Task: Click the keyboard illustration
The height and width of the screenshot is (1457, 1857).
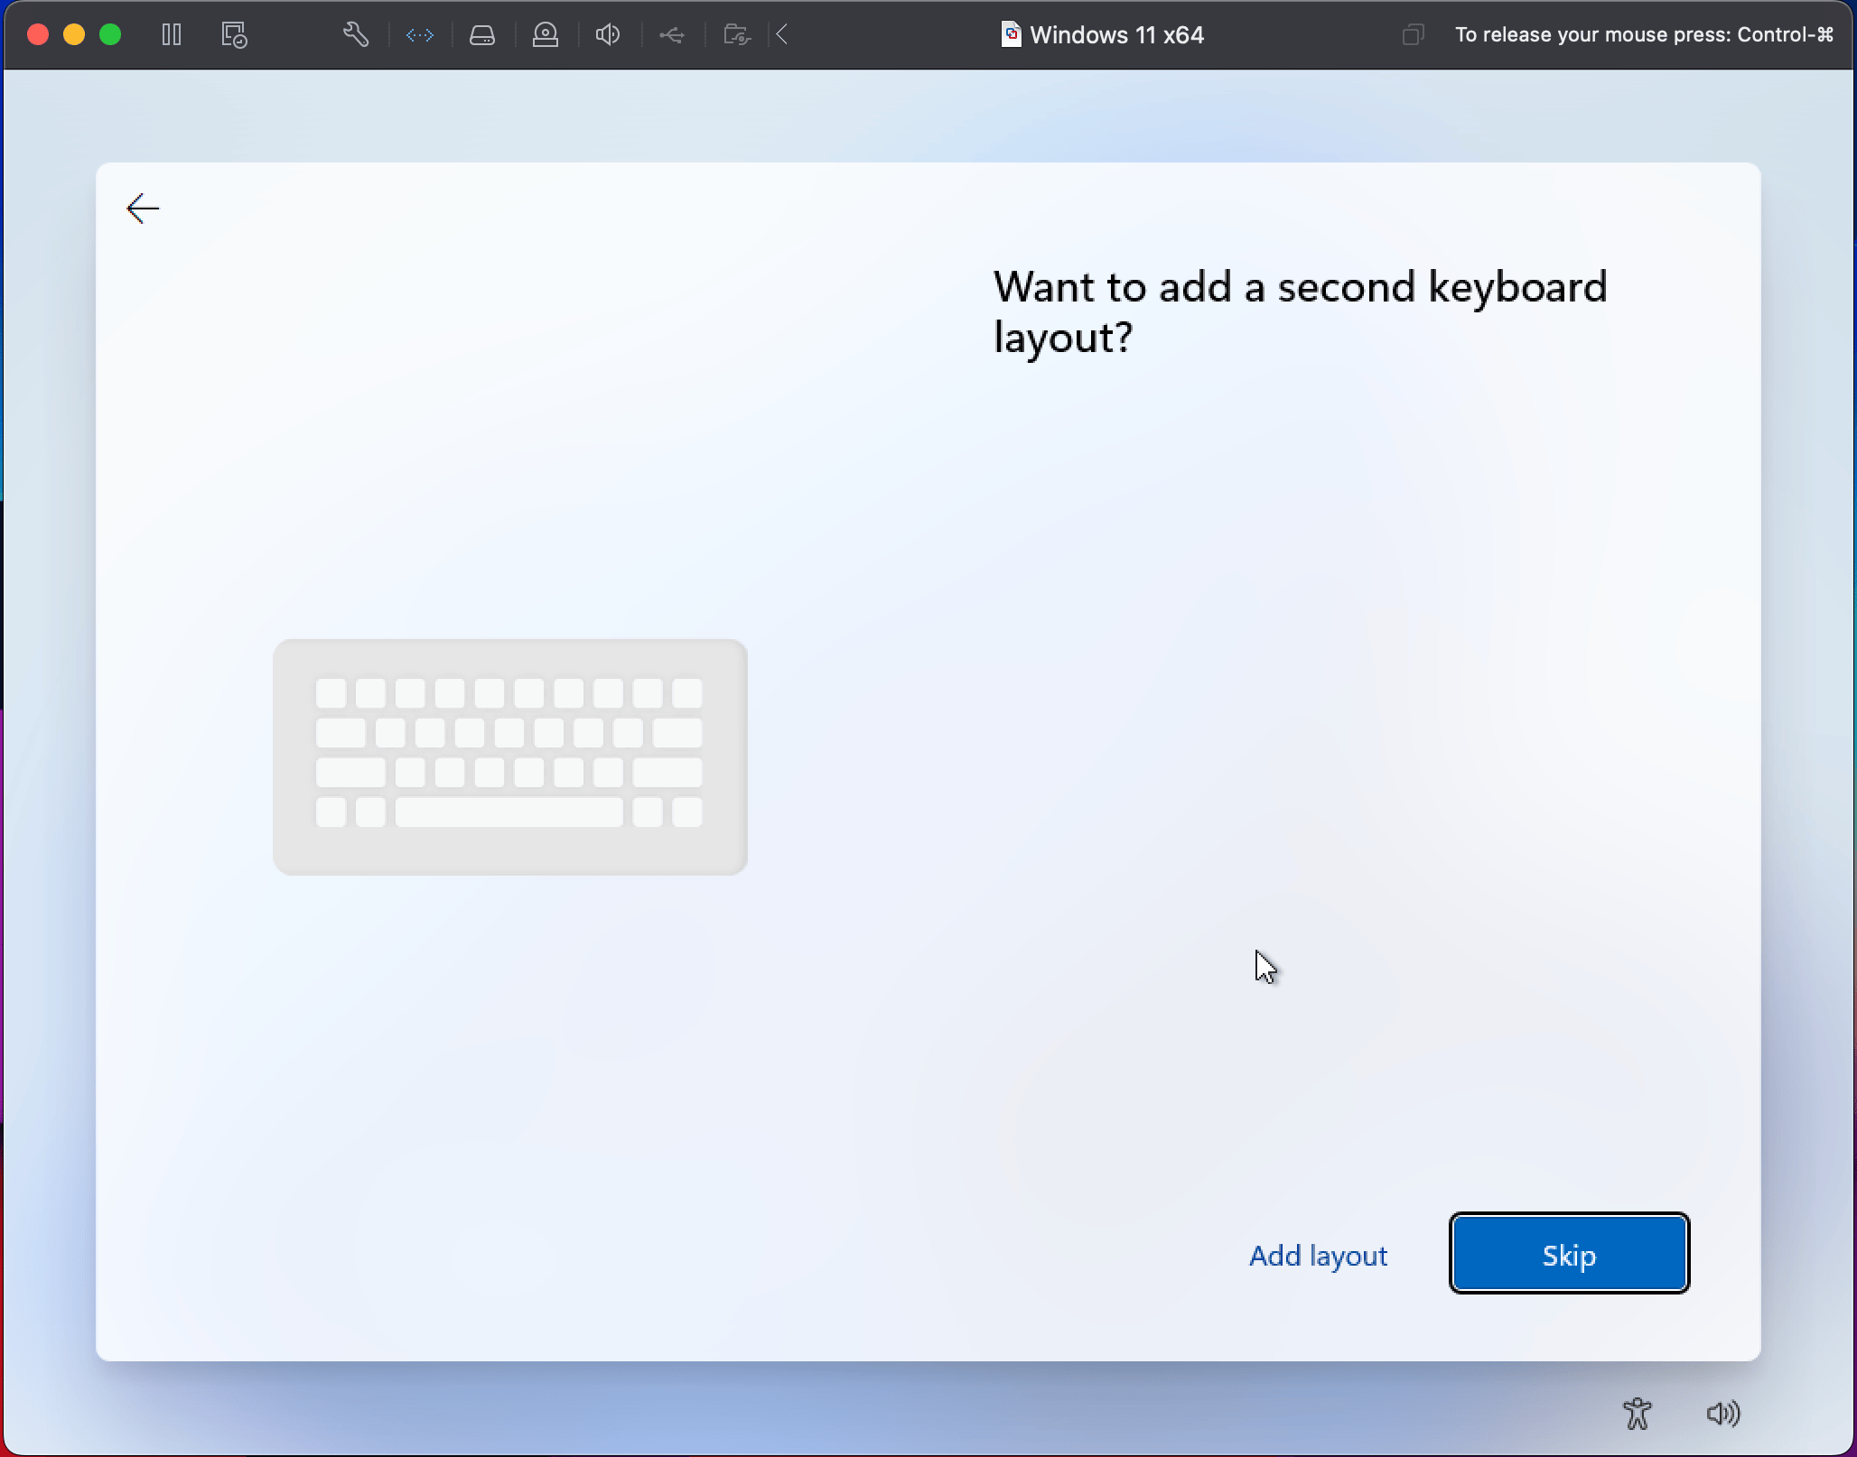Action: [x=510, y=756]
